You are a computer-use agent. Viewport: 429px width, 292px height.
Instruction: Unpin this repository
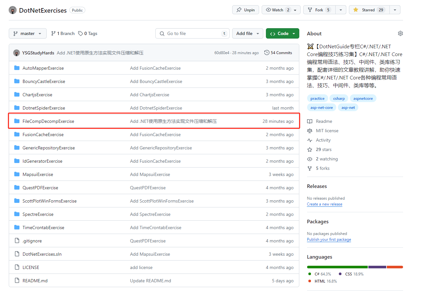(x=245, y=10)
